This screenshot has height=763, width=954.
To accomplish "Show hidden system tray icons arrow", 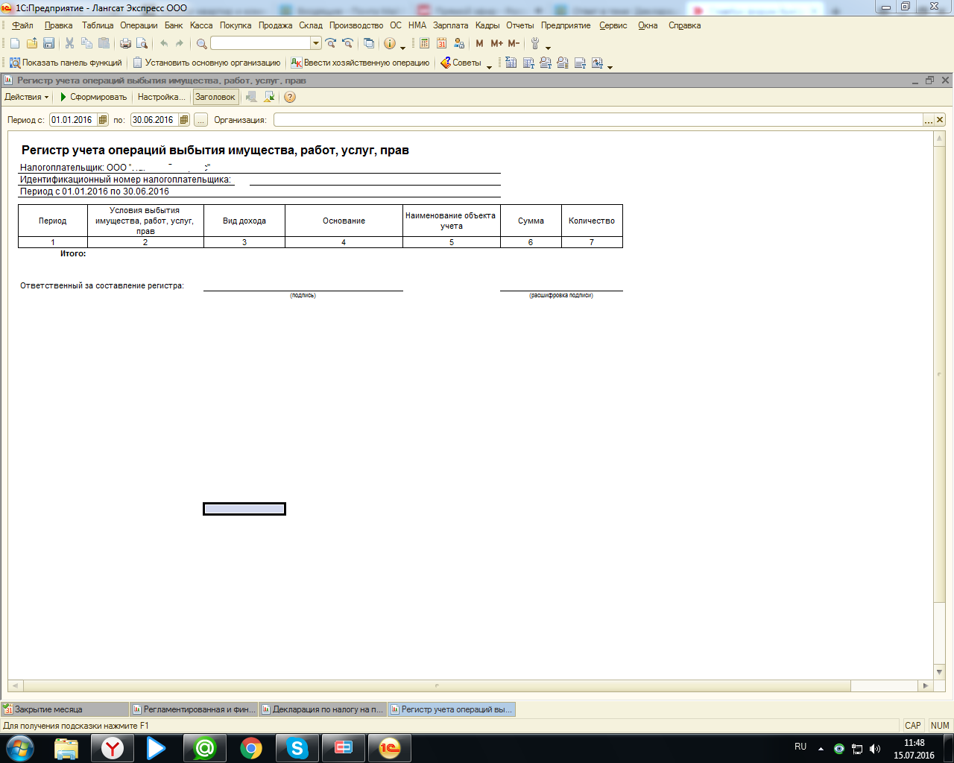I will (821, 748).
